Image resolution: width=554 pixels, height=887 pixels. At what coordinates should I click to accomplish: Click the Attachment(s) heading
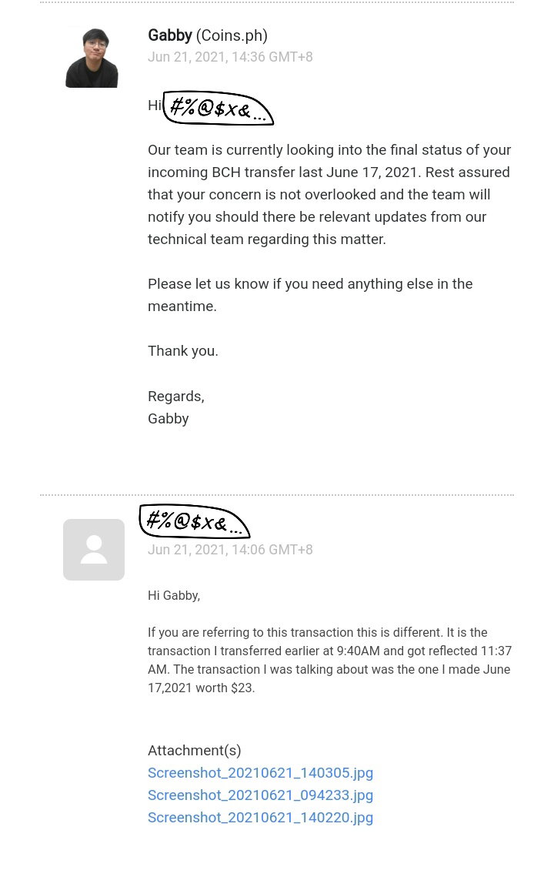click(195, 750)
